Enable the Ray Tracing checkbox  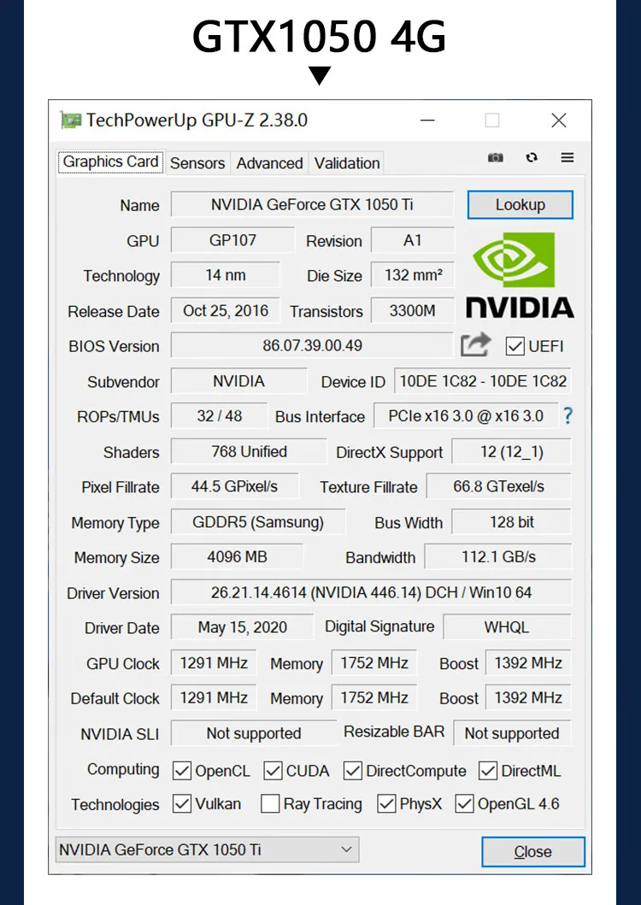(x=270, y=804)
